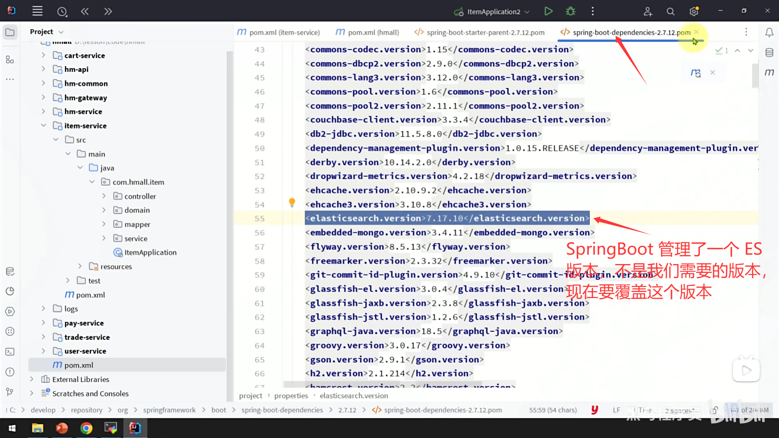The height and width of the screenshot is (438, 779).
Task: Open the Terminal tool window
Action: pos(10,352)
